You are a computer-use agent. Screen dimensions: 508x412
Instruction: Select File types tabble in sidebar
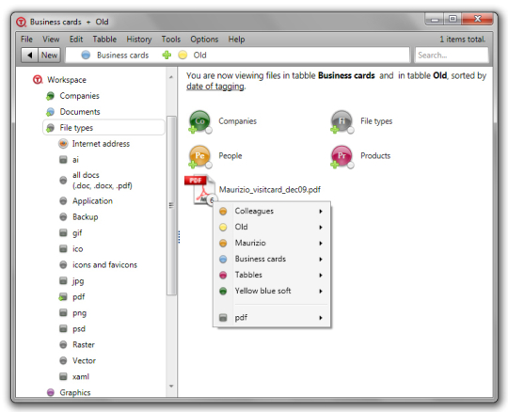point(103,128)
